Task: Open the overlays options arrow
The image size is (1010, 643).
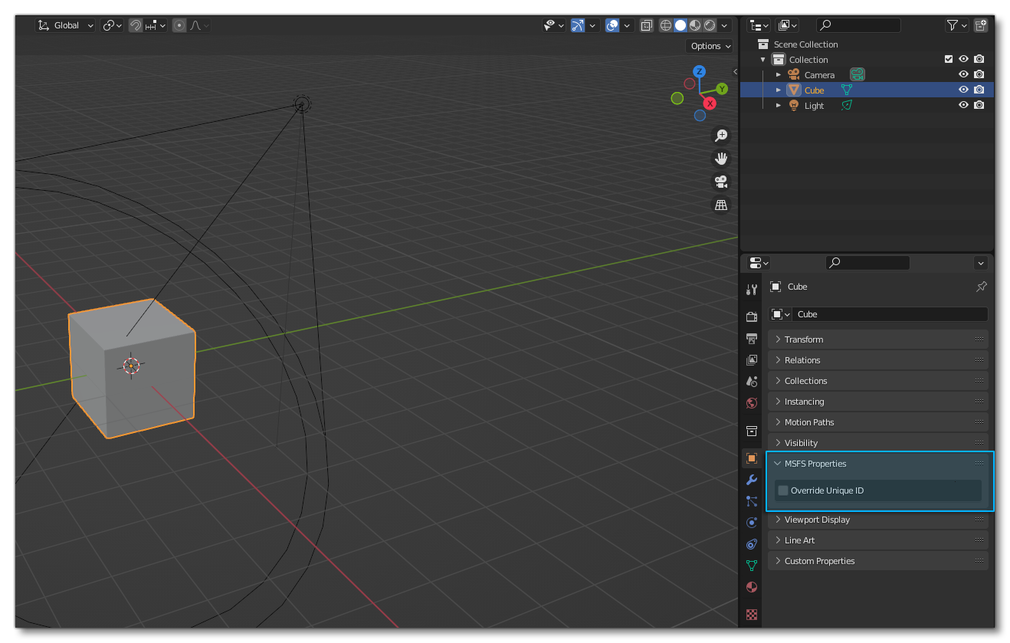Action: click(628, 25)
